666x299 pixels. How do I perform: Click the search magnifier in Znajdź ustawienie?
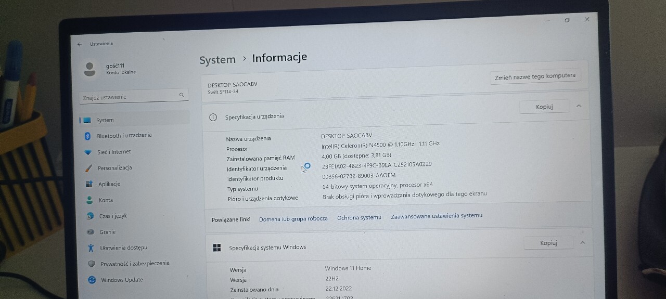click(x=182, y=95)
